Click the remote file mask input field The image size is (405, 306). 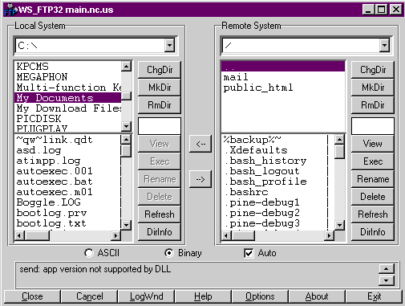(373, 126)
